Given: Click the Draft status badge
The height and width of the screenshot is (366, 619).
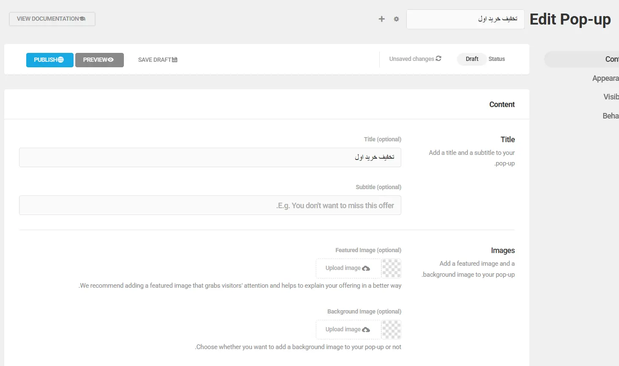Looking at the screenshot, I should [x=472, y=59].
